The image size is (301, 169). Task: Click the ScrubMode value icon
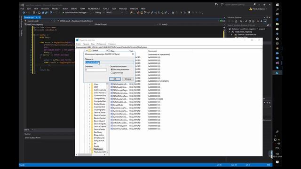(x=111, y=105)
